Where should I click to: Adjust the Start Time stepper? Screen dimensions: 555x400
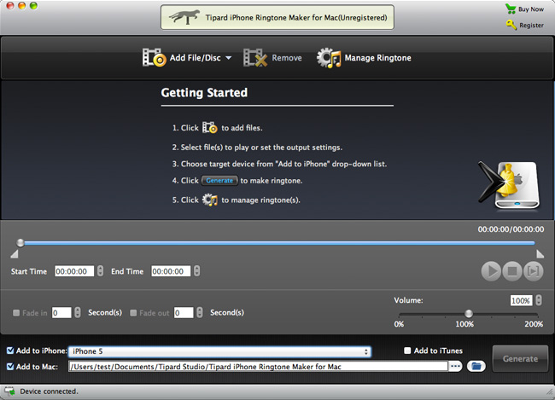coord(101,271)
